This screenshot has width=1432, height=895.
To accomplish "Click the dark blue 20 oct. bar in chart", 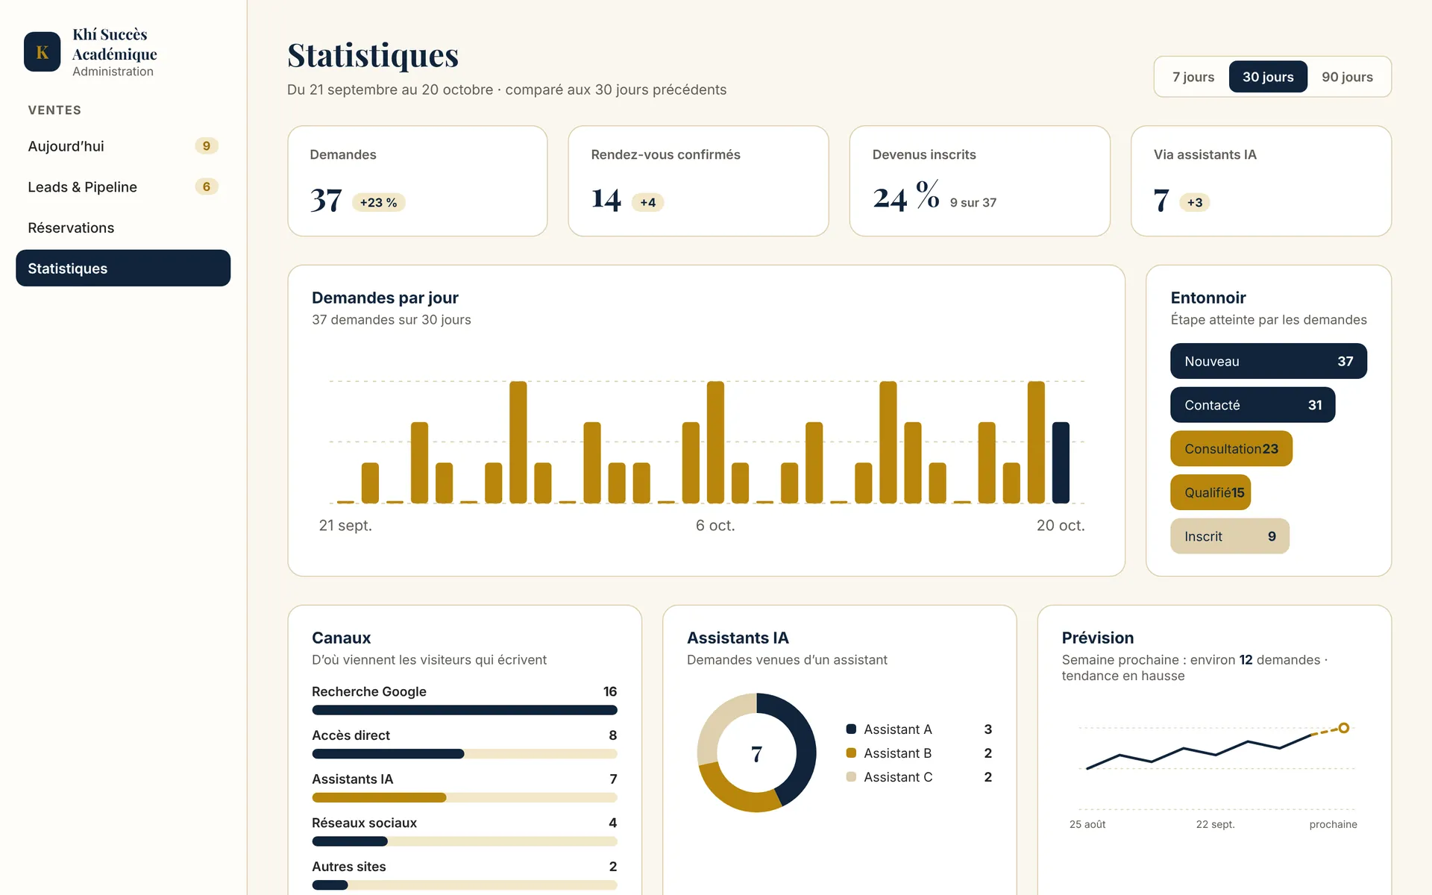I will tap(1061, 462).
